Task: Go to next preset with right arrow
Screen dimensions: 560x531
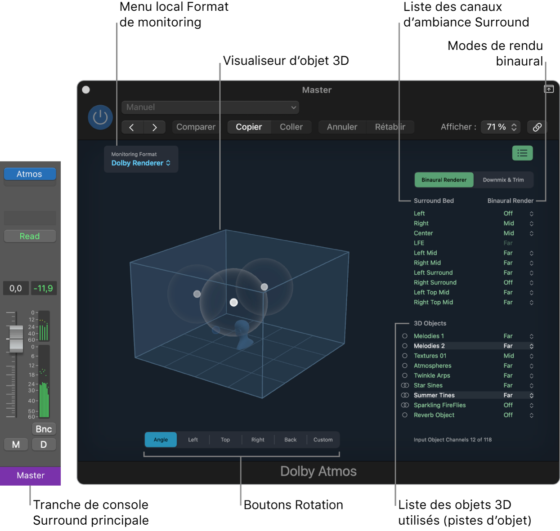Action: (x=154, y=127)
